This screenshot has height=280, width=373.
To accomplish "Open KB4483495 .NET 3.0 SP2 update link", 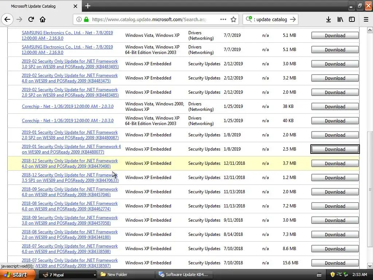I will pyautogui.click(x=70, y=64).
